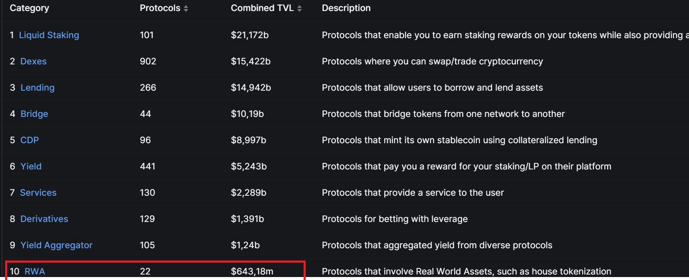Click the sort arrows beside Combined TVL
Image resolution: width=689 pixels, height=280 pixels.
(x=299, y=8)
